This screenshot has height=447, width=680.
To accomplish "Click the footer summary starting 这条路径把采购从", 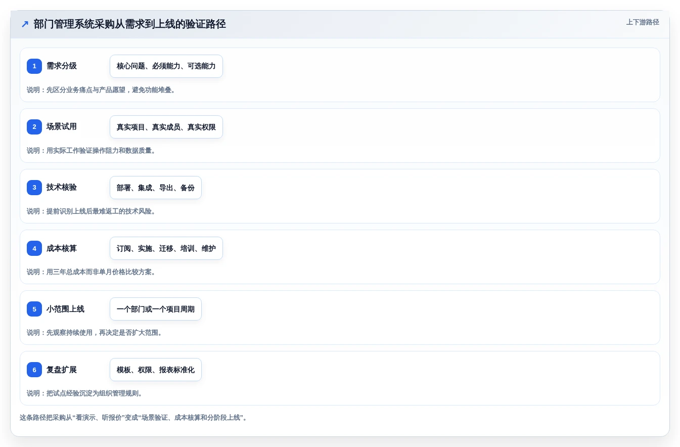I will 133,418.
